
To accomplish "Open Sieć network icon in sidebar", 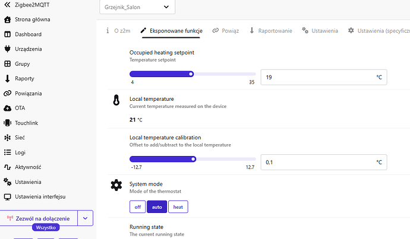I will [x=8, y=138].
